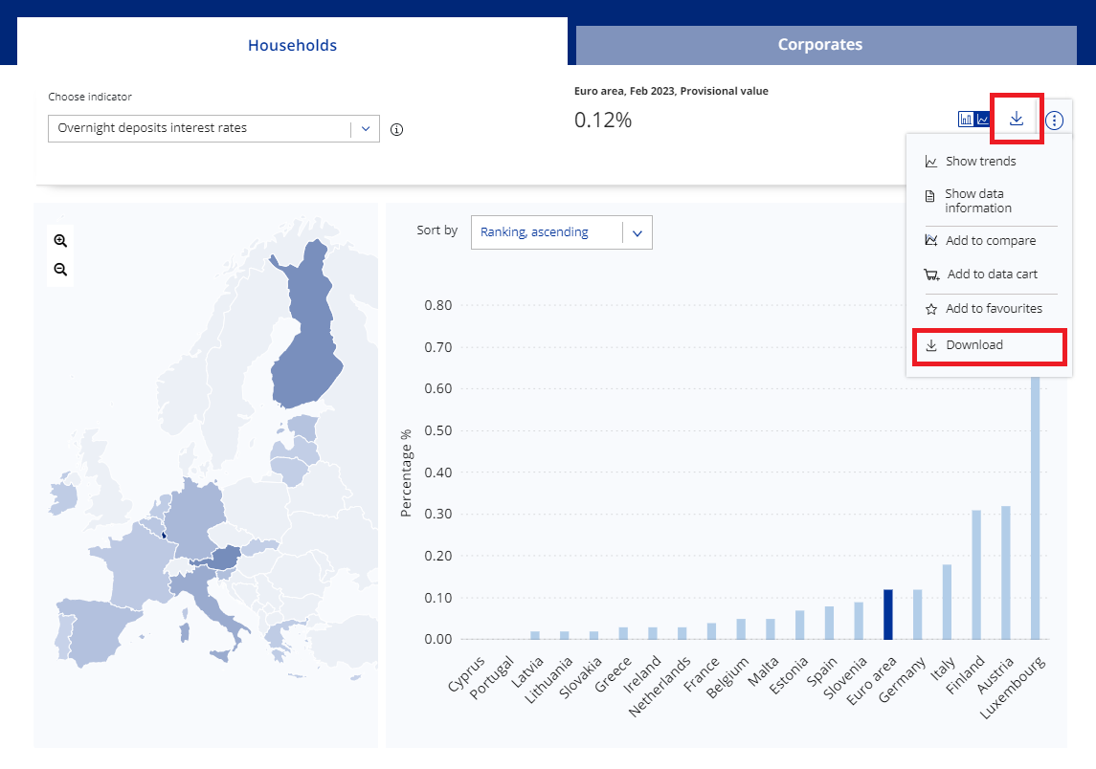Click the info icon beside the indicator dropdown

coord(397,130)
